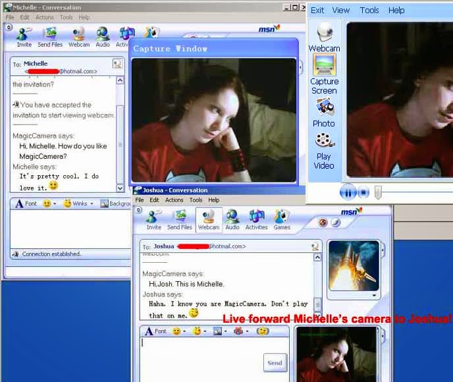Click Audio icon in Michelle conversation toolbar

[x=103, y=37]
